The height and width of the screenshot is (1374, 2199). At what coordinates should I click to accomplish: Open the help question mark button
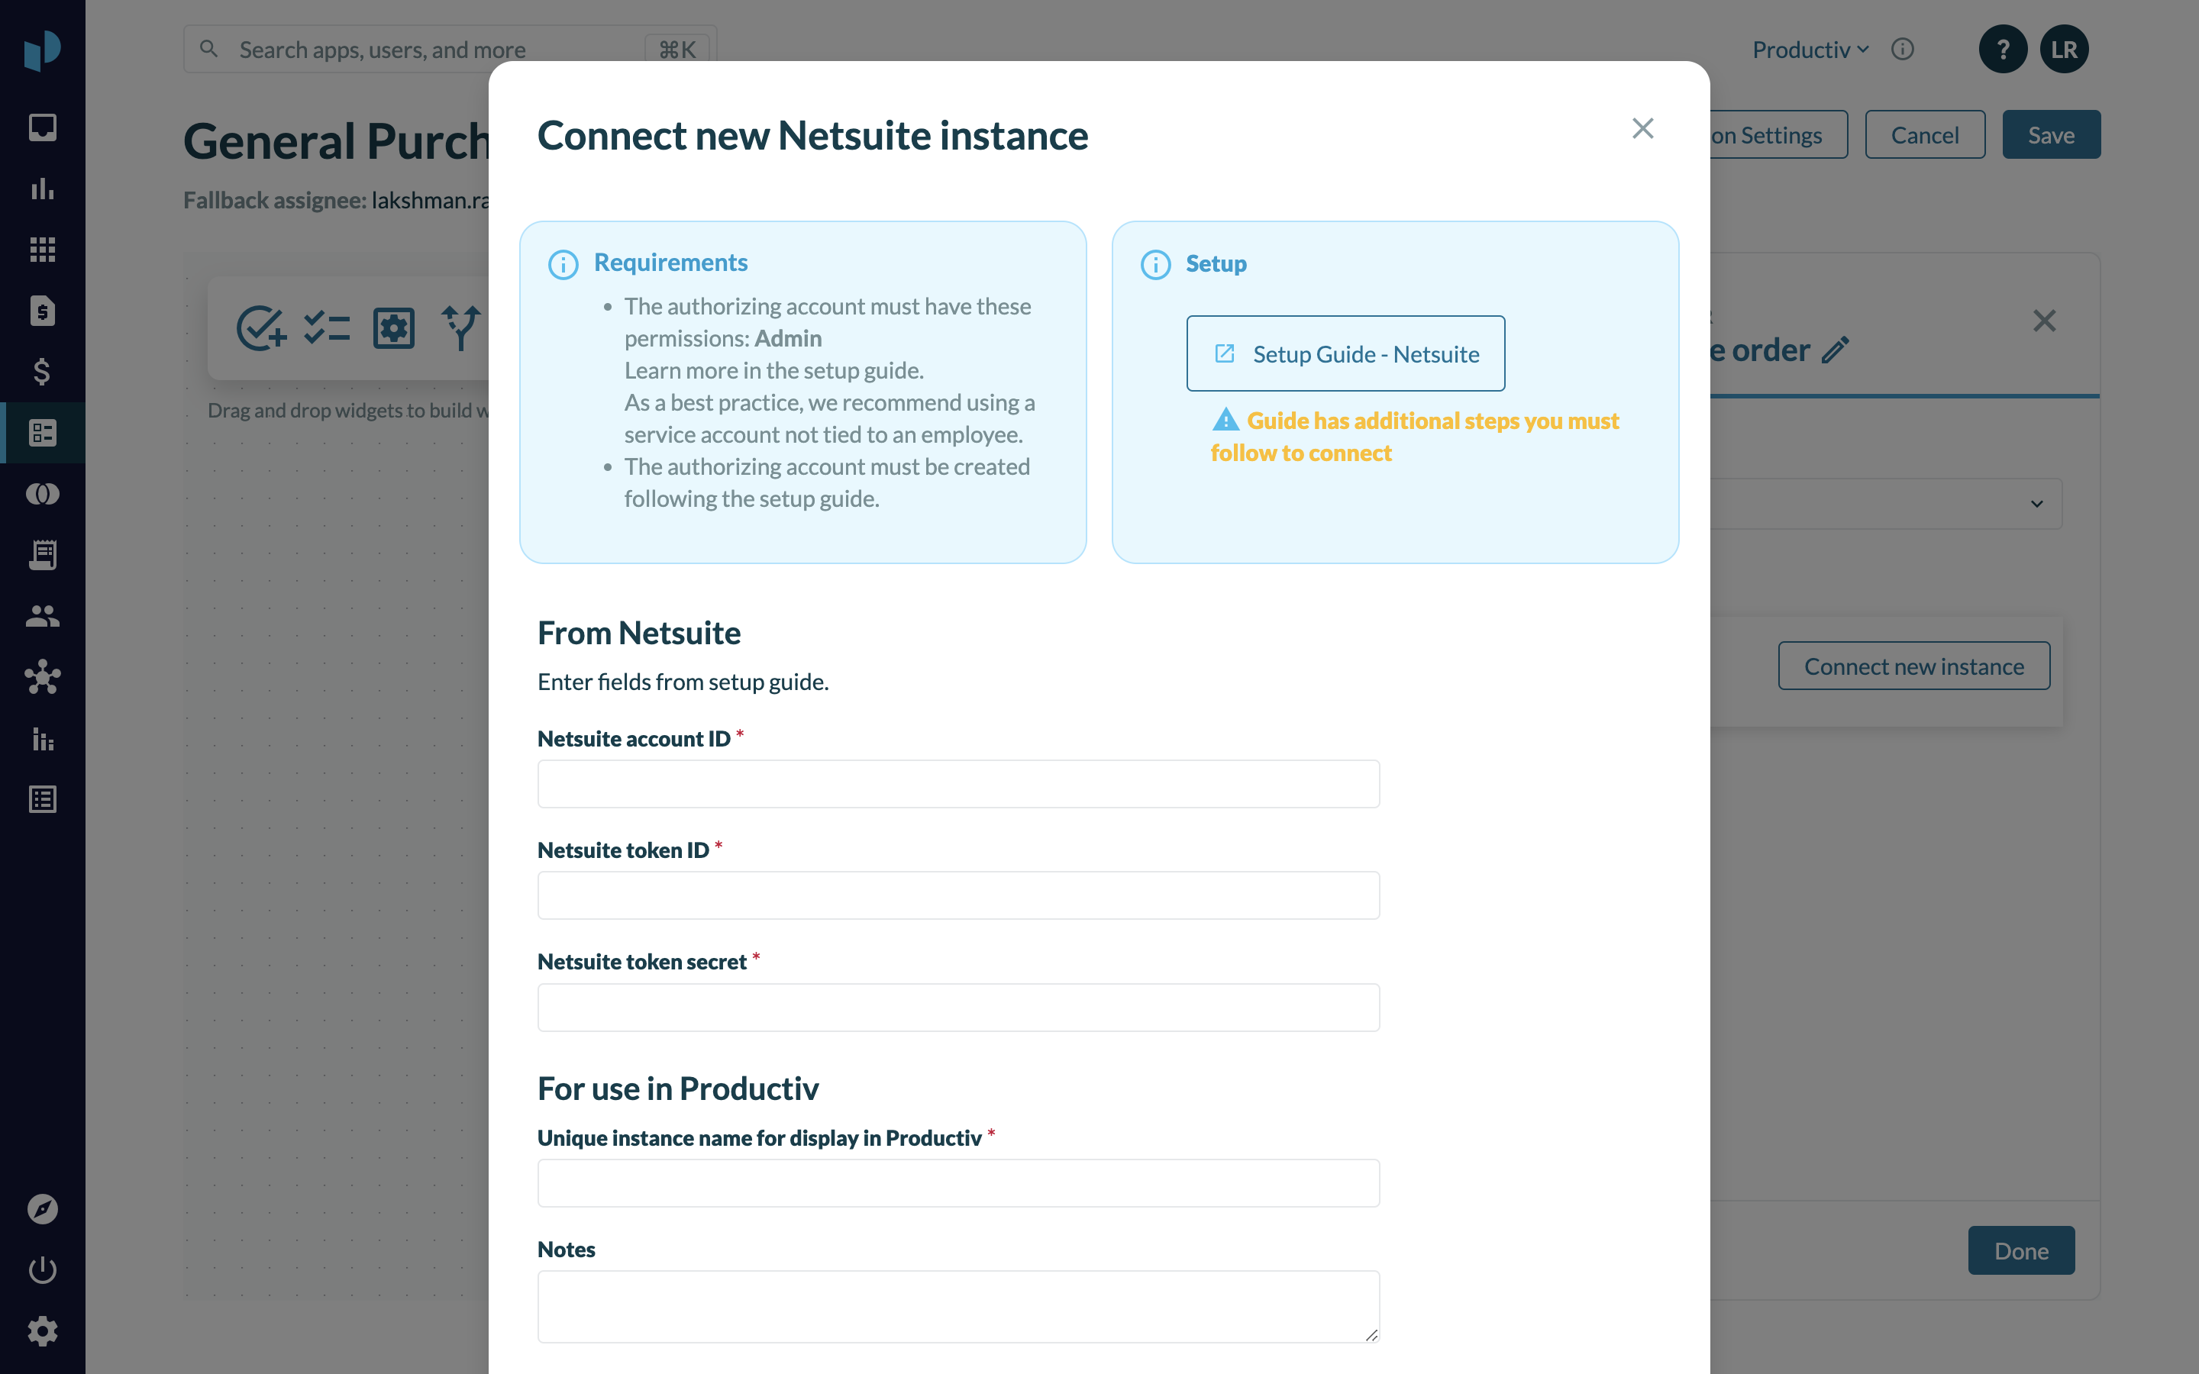[x=2002, y=49]
